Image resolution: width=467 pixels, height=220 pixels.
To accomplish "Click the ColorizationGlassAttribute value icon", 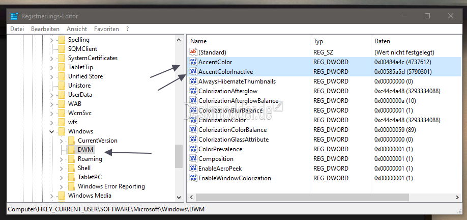I will [193, 140].
